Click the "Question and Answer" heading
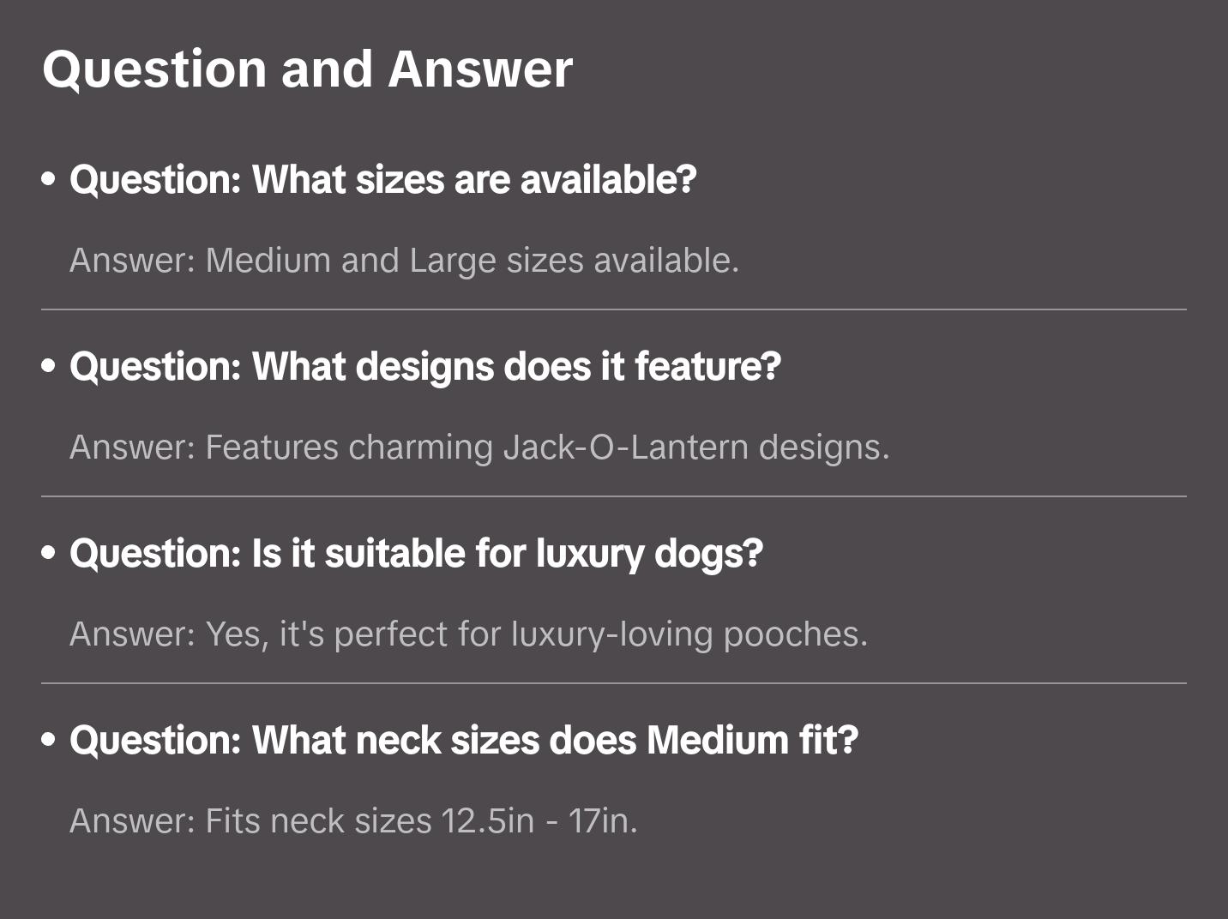The height and width of the screenshot is (919, 1228). coord(307,69)
